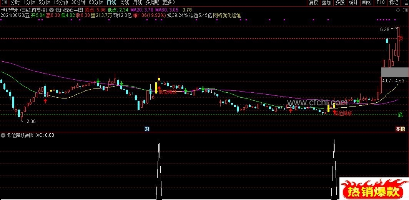Click the 热销爆款 promotional banner
The image size is (409, 200).
pos(374,189)
